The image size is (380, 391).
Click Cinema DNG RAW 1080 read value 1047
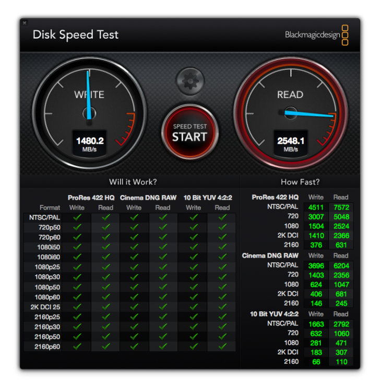[341, 285]
